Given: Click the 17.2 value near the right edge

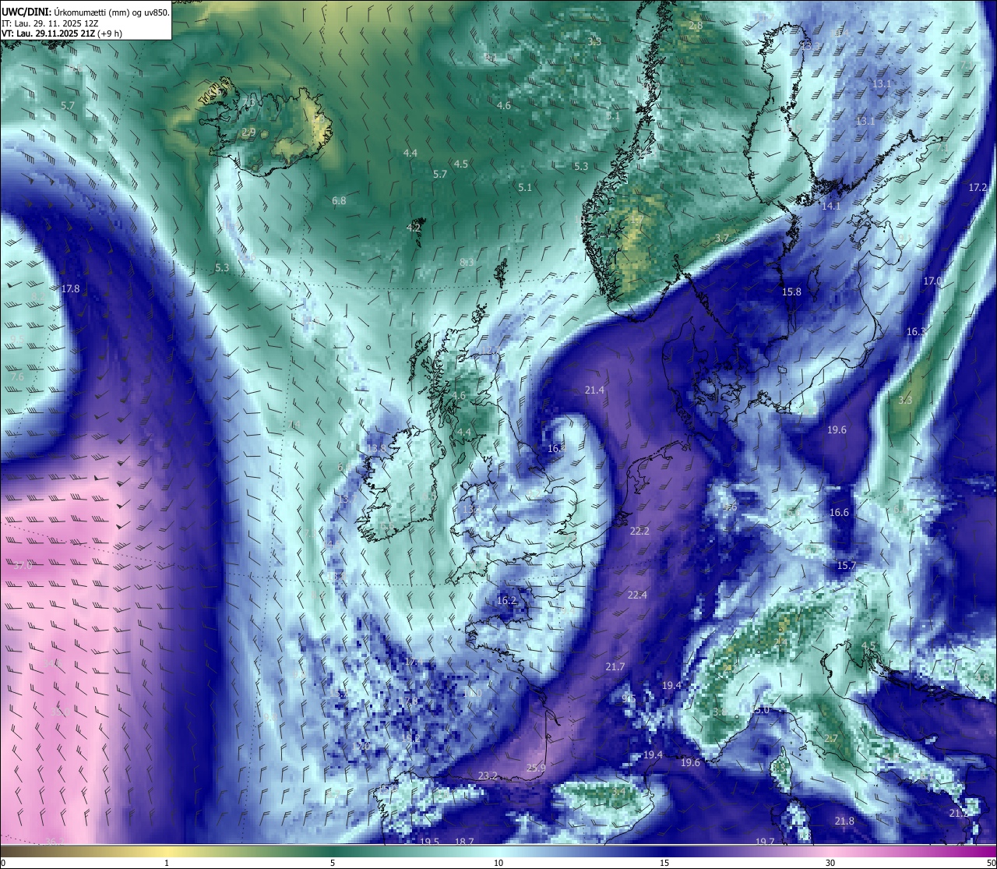Looking at the screenshot, I should [978, 187].
